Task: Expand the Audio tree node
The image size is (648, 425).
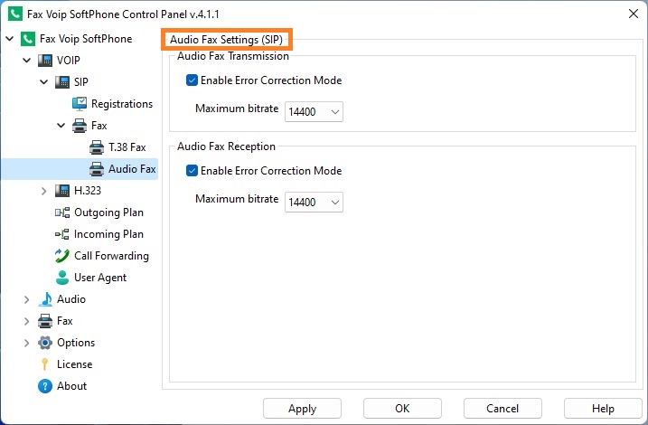Action: point(26,299)
